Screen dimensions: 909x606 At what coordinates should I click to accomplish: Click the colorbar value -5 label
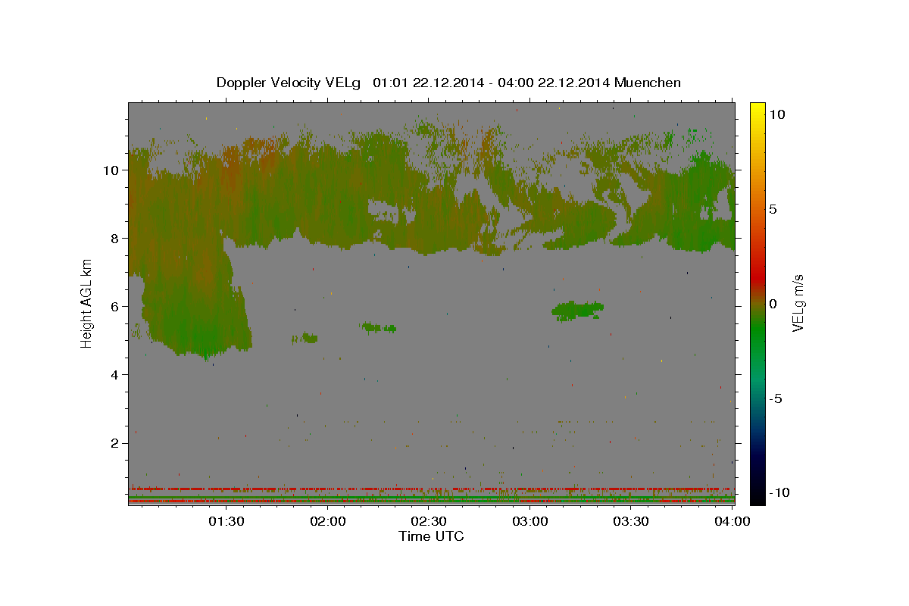coord(776,398)
